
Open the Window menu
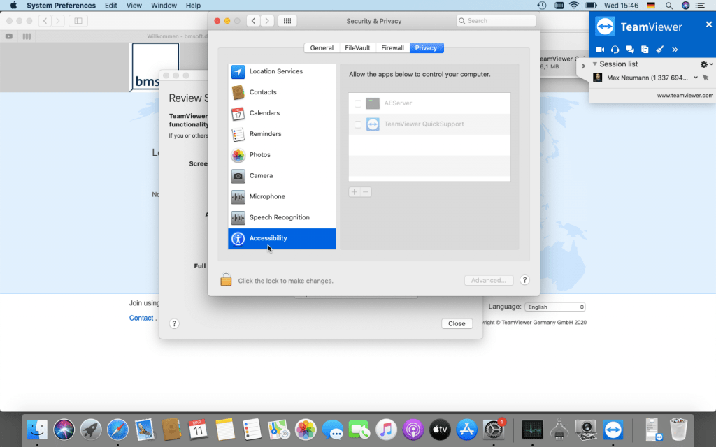(164, 6)
